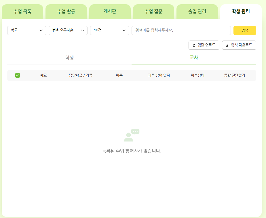The height and width of the screenshot is (218, 266).
Task: Go to the 게시판 tab
Action: point(110,12)
